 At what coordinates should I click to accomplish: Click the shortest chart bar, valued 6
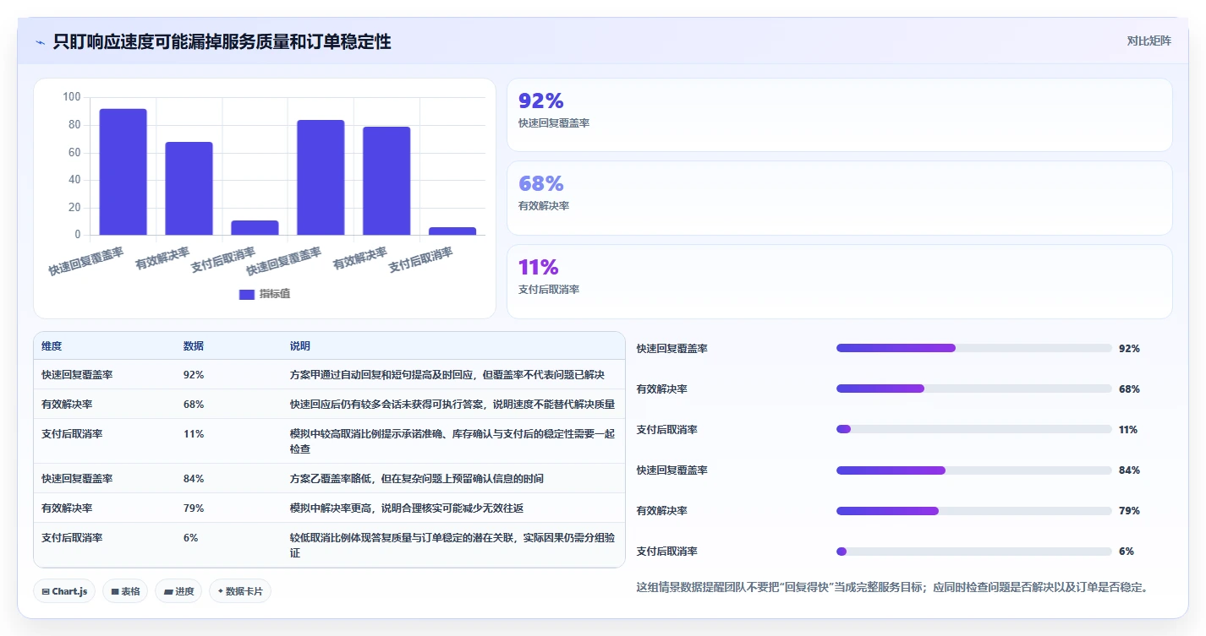tap(452, 231)
